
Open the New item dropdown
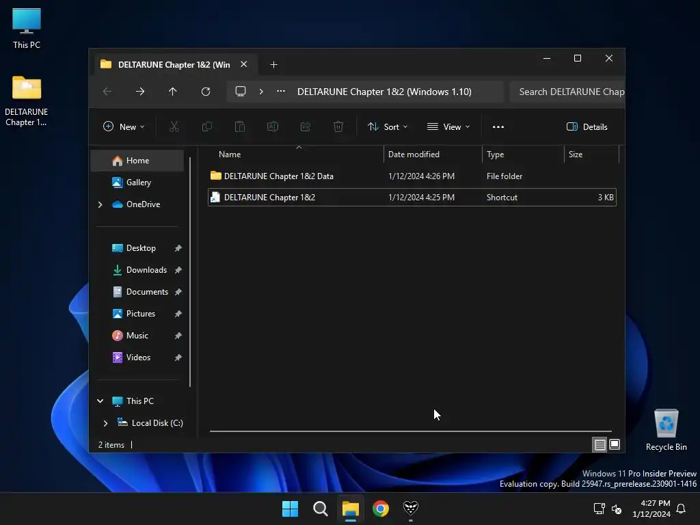pos(124,126)
